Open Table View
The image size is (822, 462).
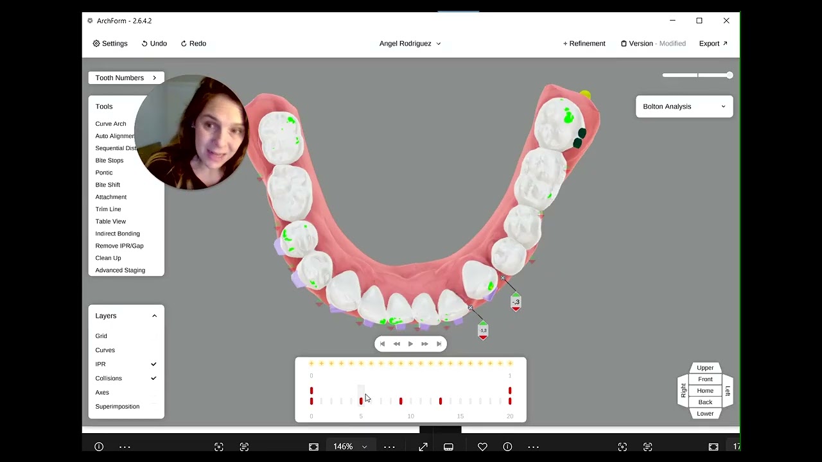click(x=110, y=221)
